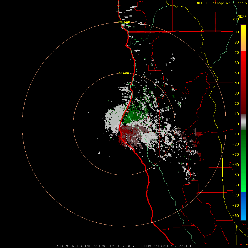The image size is (248, 248).
Task: Select the positive 80 legend value
Action: click(237, 42)
